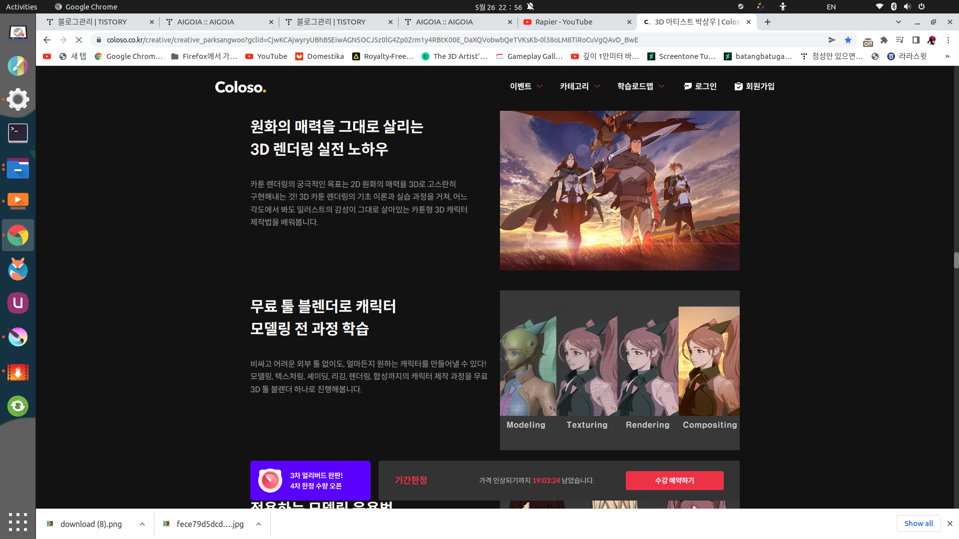Open the system status menu in top bar
Image resolution: width=959 pixels, height=539 pixels.
point(900,6)
